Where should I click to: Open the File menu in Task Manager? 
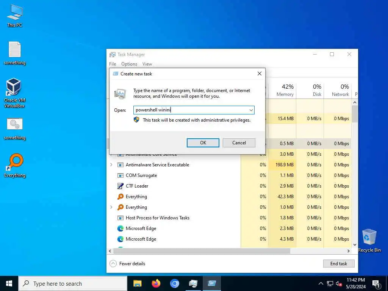(x=113, y=64)
